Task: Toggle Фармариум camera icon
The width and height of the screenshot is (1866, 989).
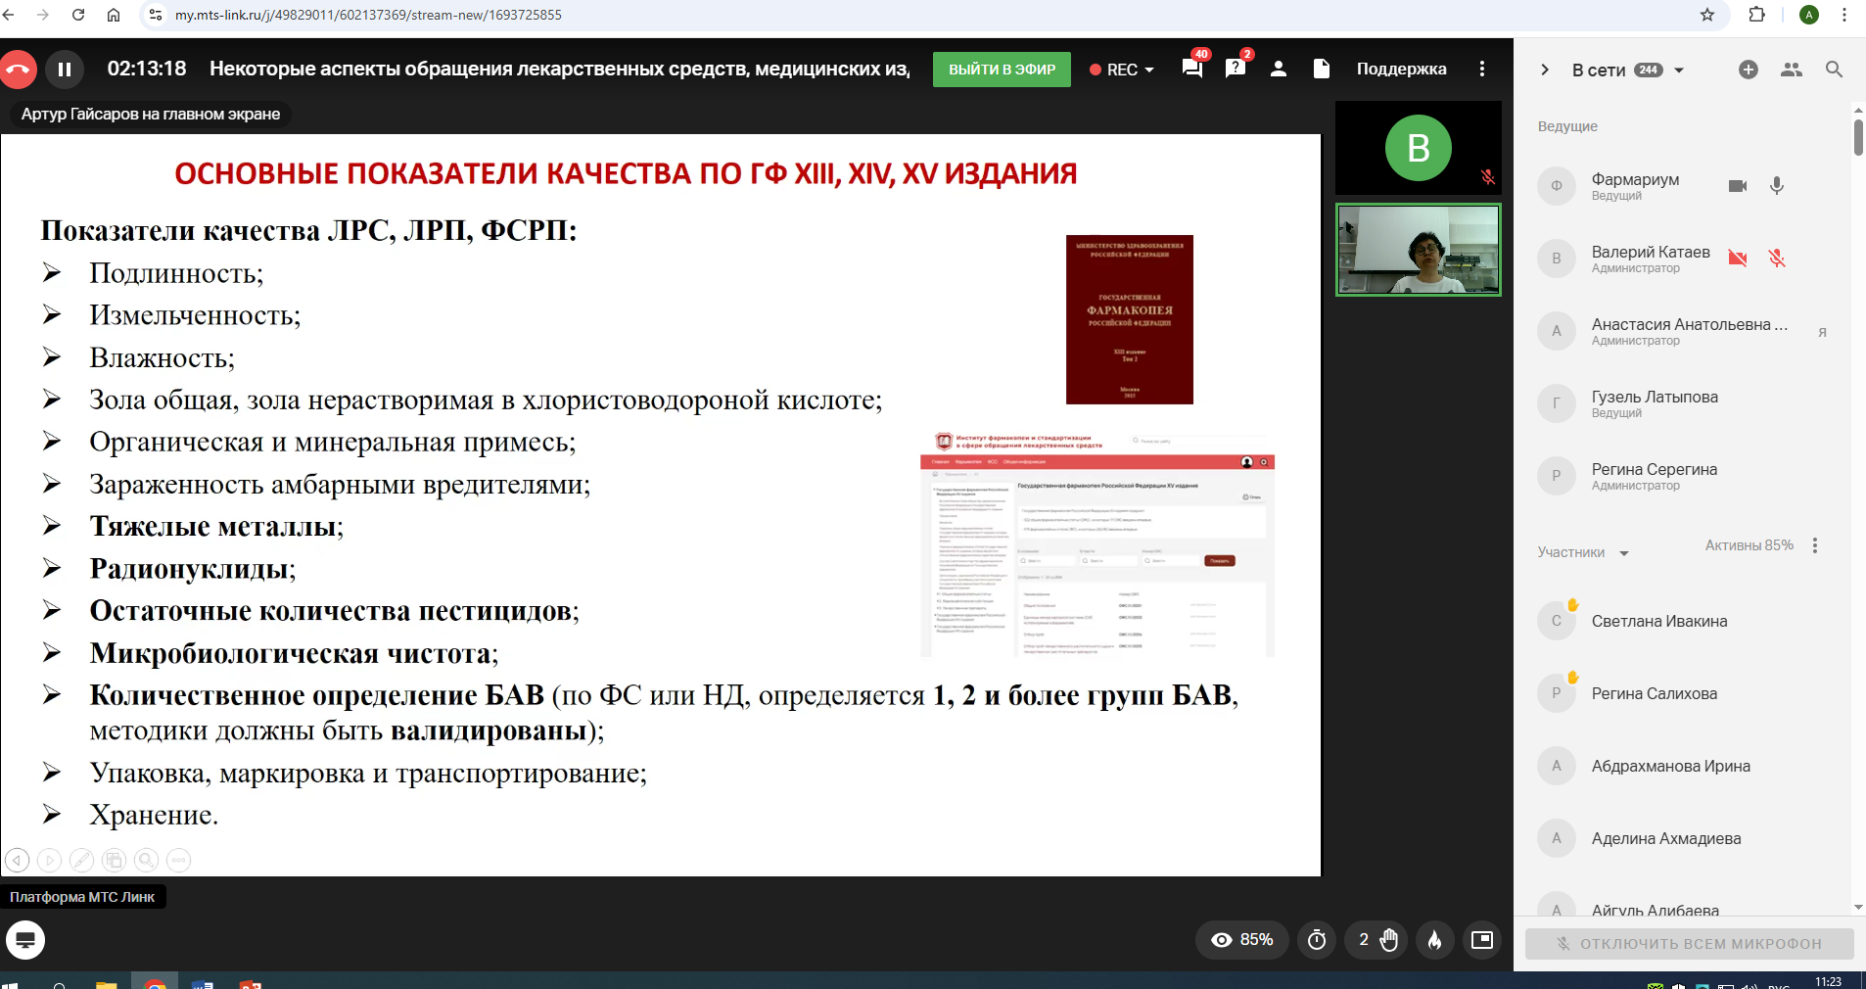Action: pyautogui.click(x=1738, y=186)
